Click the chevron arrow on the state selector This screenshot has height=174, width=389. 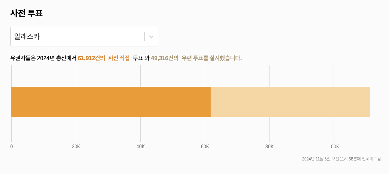coord(151,36)
